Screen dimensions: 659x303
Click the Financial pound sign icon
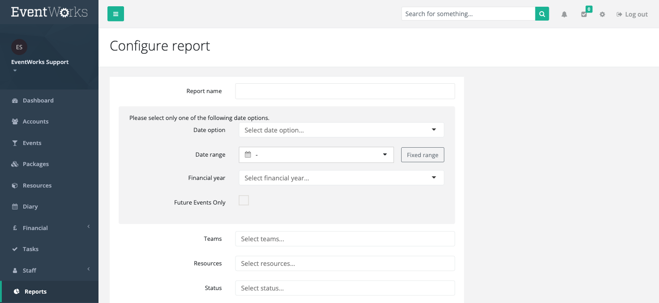[x=14, y=228]
